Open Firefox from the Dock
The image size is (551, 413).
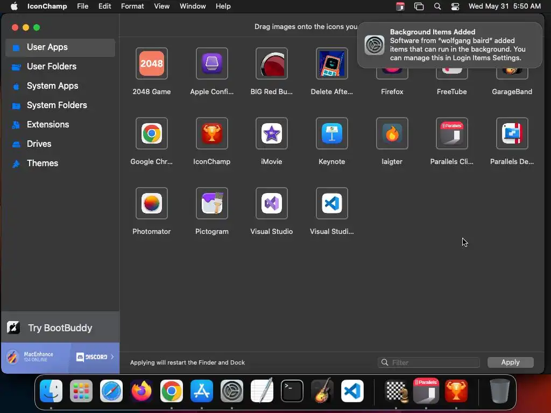pyautogui.click(x=142, y=391)
